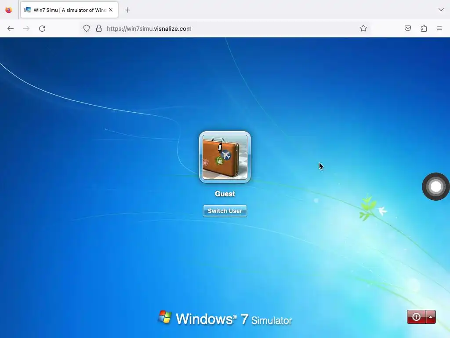Click the Guest username label
Viewport: 450px width, 338px height.
pos(225,194)
